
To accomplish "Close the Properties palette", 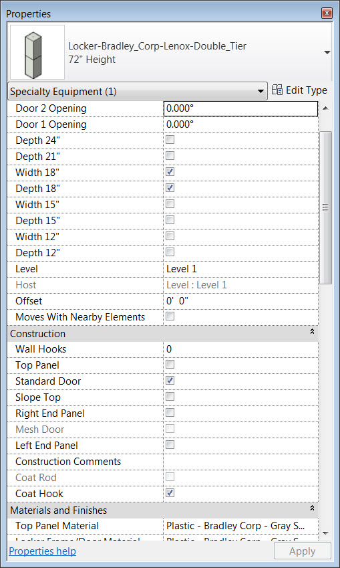I will [x=327, y=14].
